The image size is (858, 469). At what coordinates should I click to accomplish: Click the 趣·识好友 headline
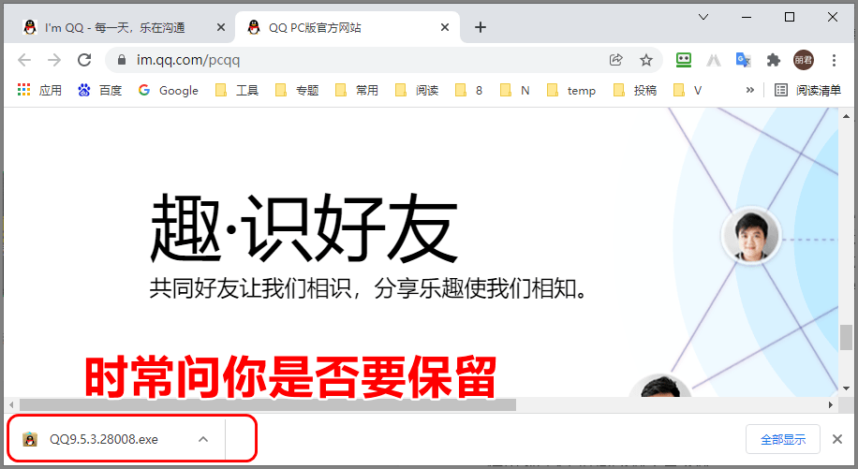pyautogui.click(x=303, y=227)
